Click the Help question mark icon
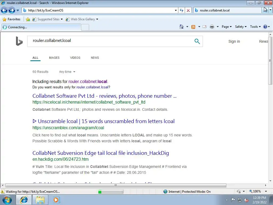This screenshot has height=205, width=273. (265, 27)
